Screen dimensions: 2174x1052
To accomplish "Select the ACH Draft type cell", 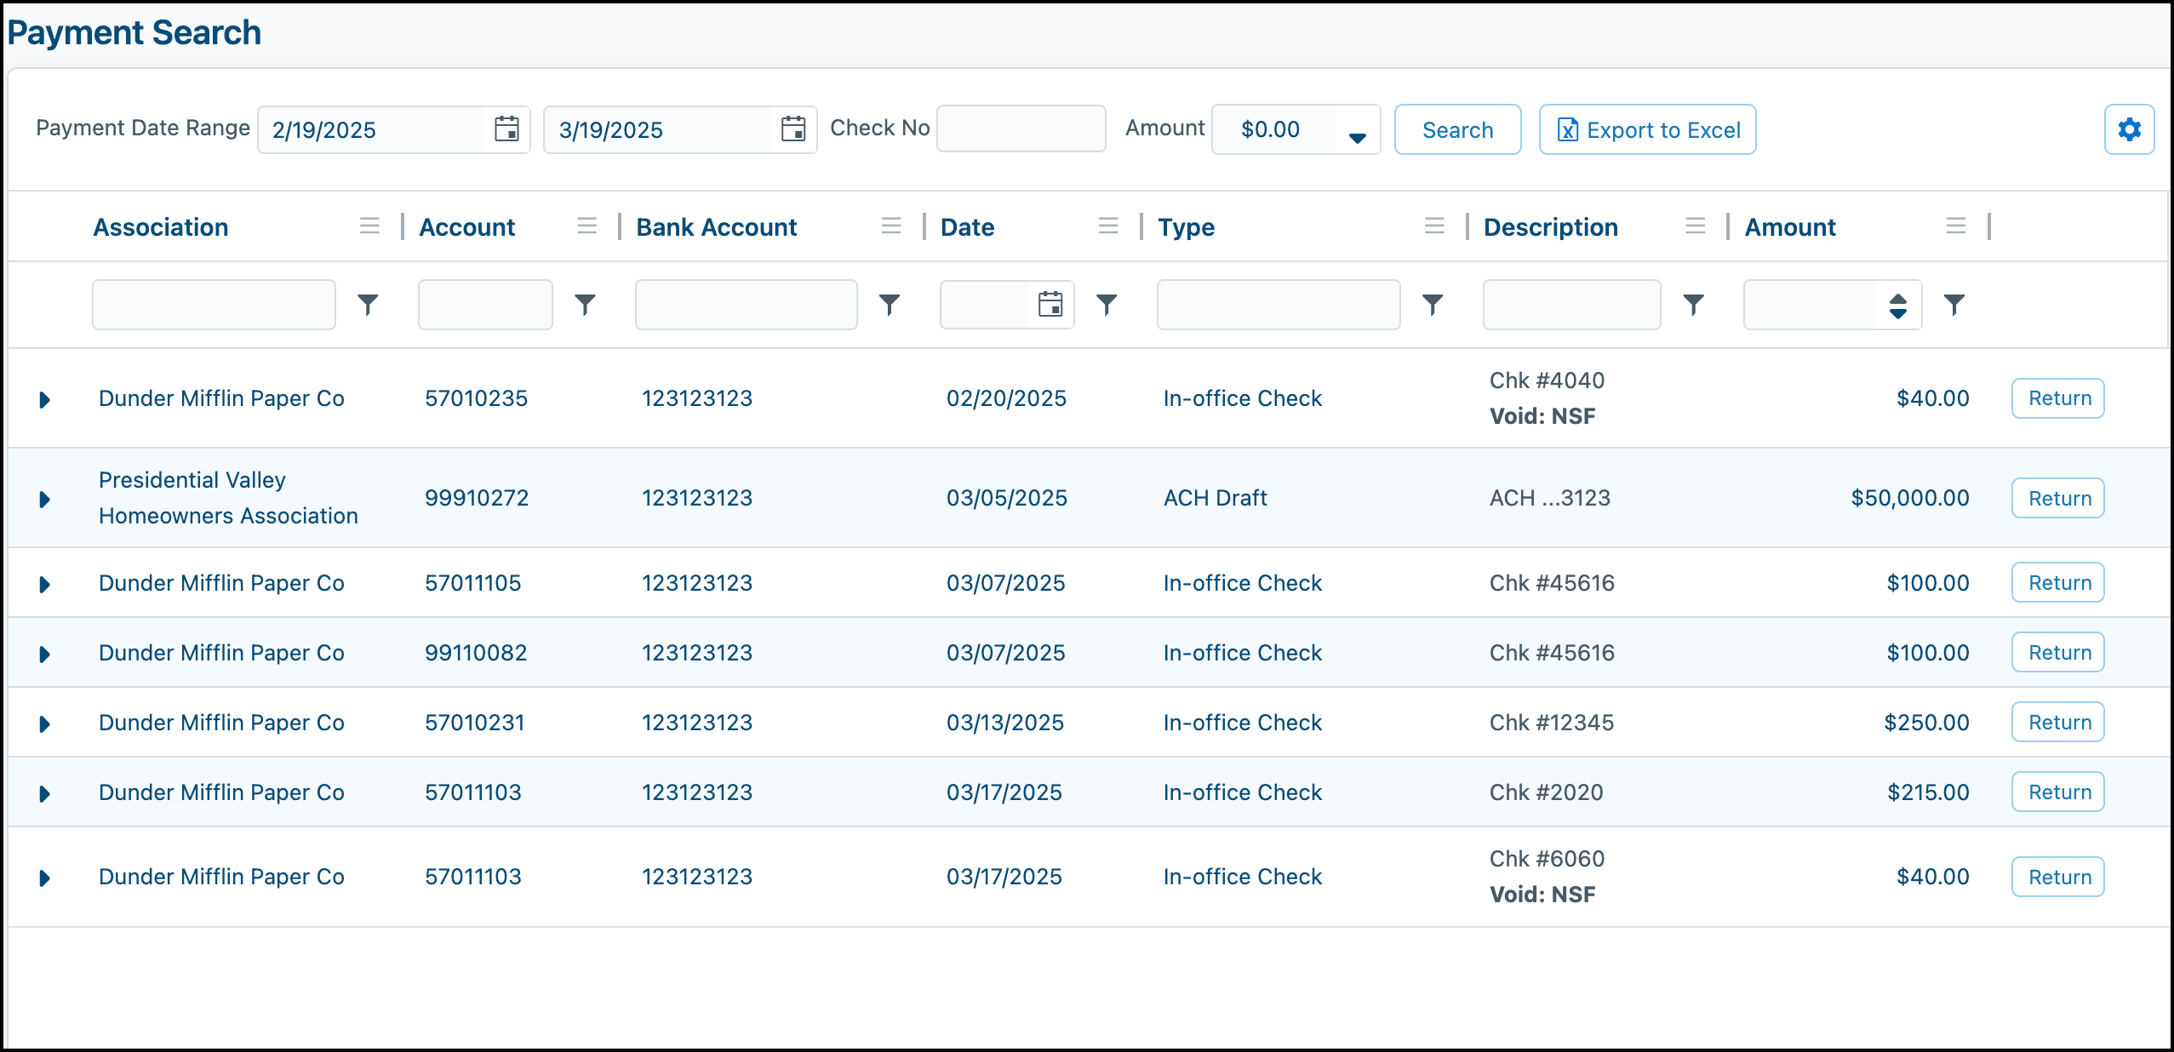I will (x=1215, y=498).
